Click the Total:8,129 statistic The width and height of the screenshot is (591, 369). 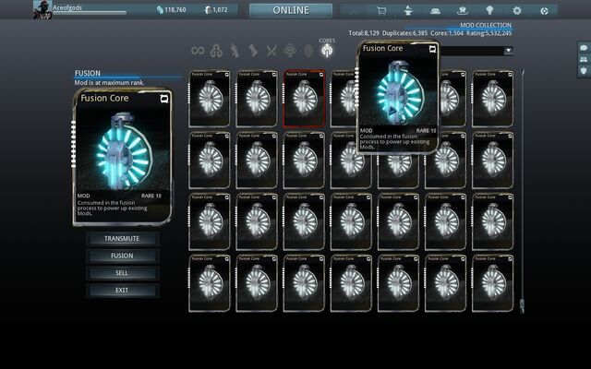pyautogui.click(x=364, y=33)
